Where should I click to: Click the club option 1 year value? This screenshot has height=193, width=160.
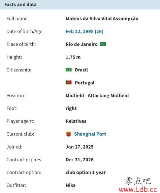(86, 172)
